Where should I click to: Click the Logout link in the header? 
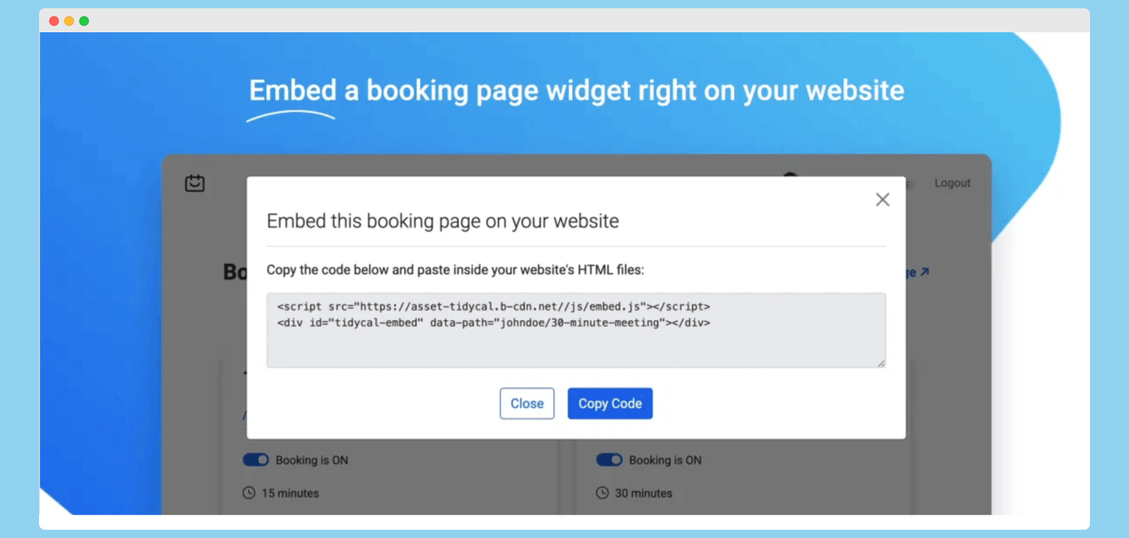click(953, 183)
